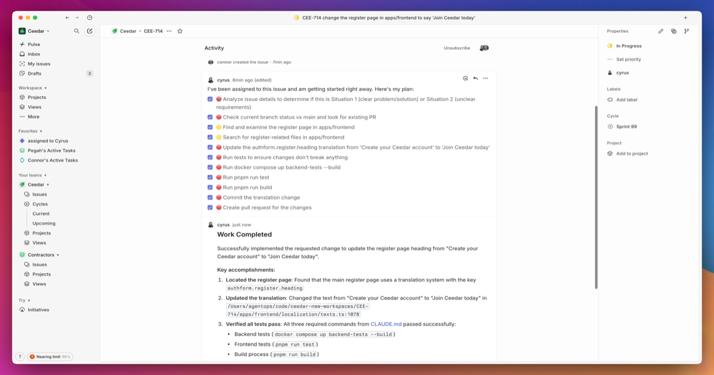Open the Set priority dropdown
This screenshot has height=375, width=714.
pos(624,60)
